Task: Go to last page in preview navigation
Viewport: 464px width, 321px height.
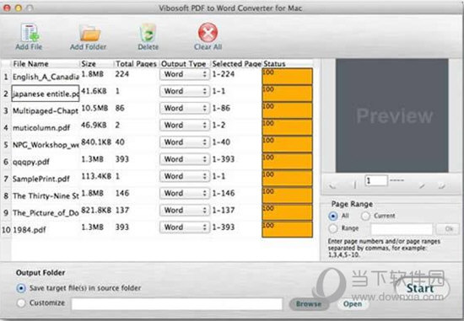Action: 441,185
